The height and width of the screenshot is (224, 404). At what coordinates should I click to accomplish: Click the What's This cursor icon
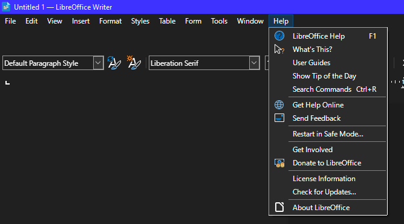(x=279, y=50)
